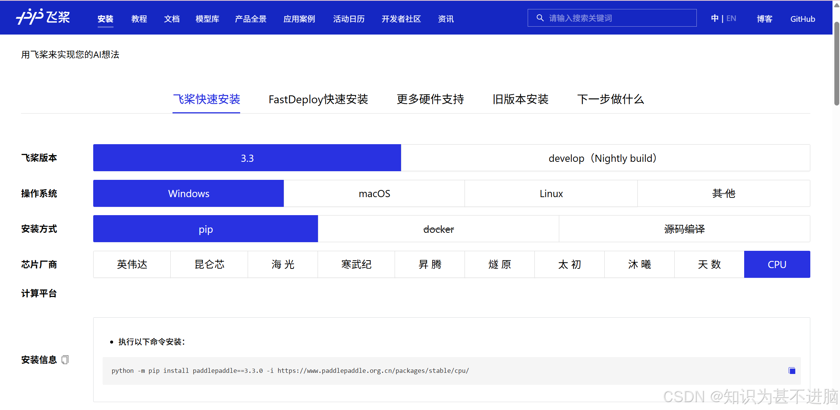Select docker install method
The height and width of the screenshot is (410, 840).
click(439, 229)
